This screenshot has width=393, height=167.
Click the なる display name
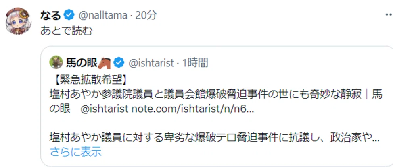pyautogui.click(x=50, y=16)
